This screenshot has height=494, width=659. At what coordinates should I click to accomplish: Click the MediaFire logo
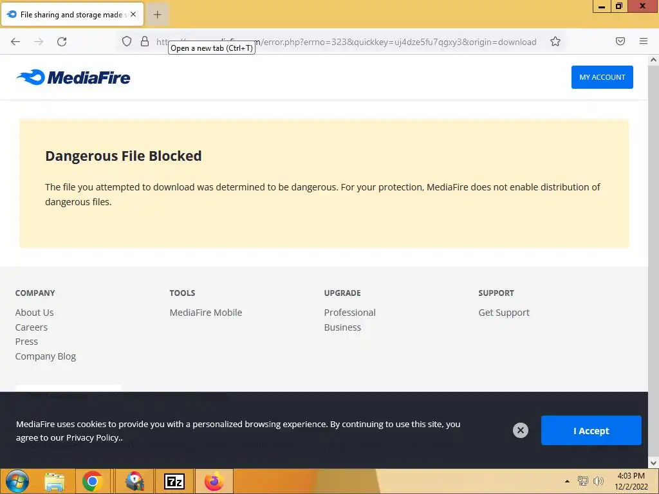tap(73, 77)
